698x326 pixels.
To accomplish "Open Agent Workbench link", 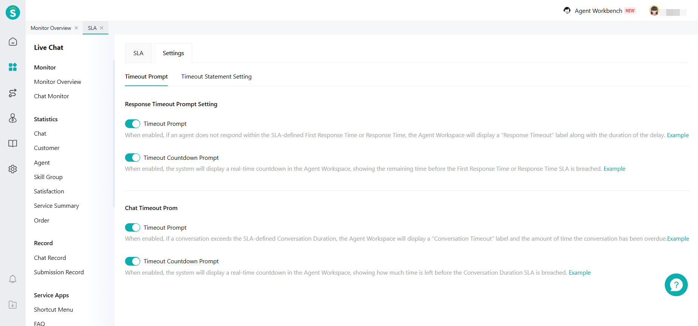I will (x=598, y=11).
